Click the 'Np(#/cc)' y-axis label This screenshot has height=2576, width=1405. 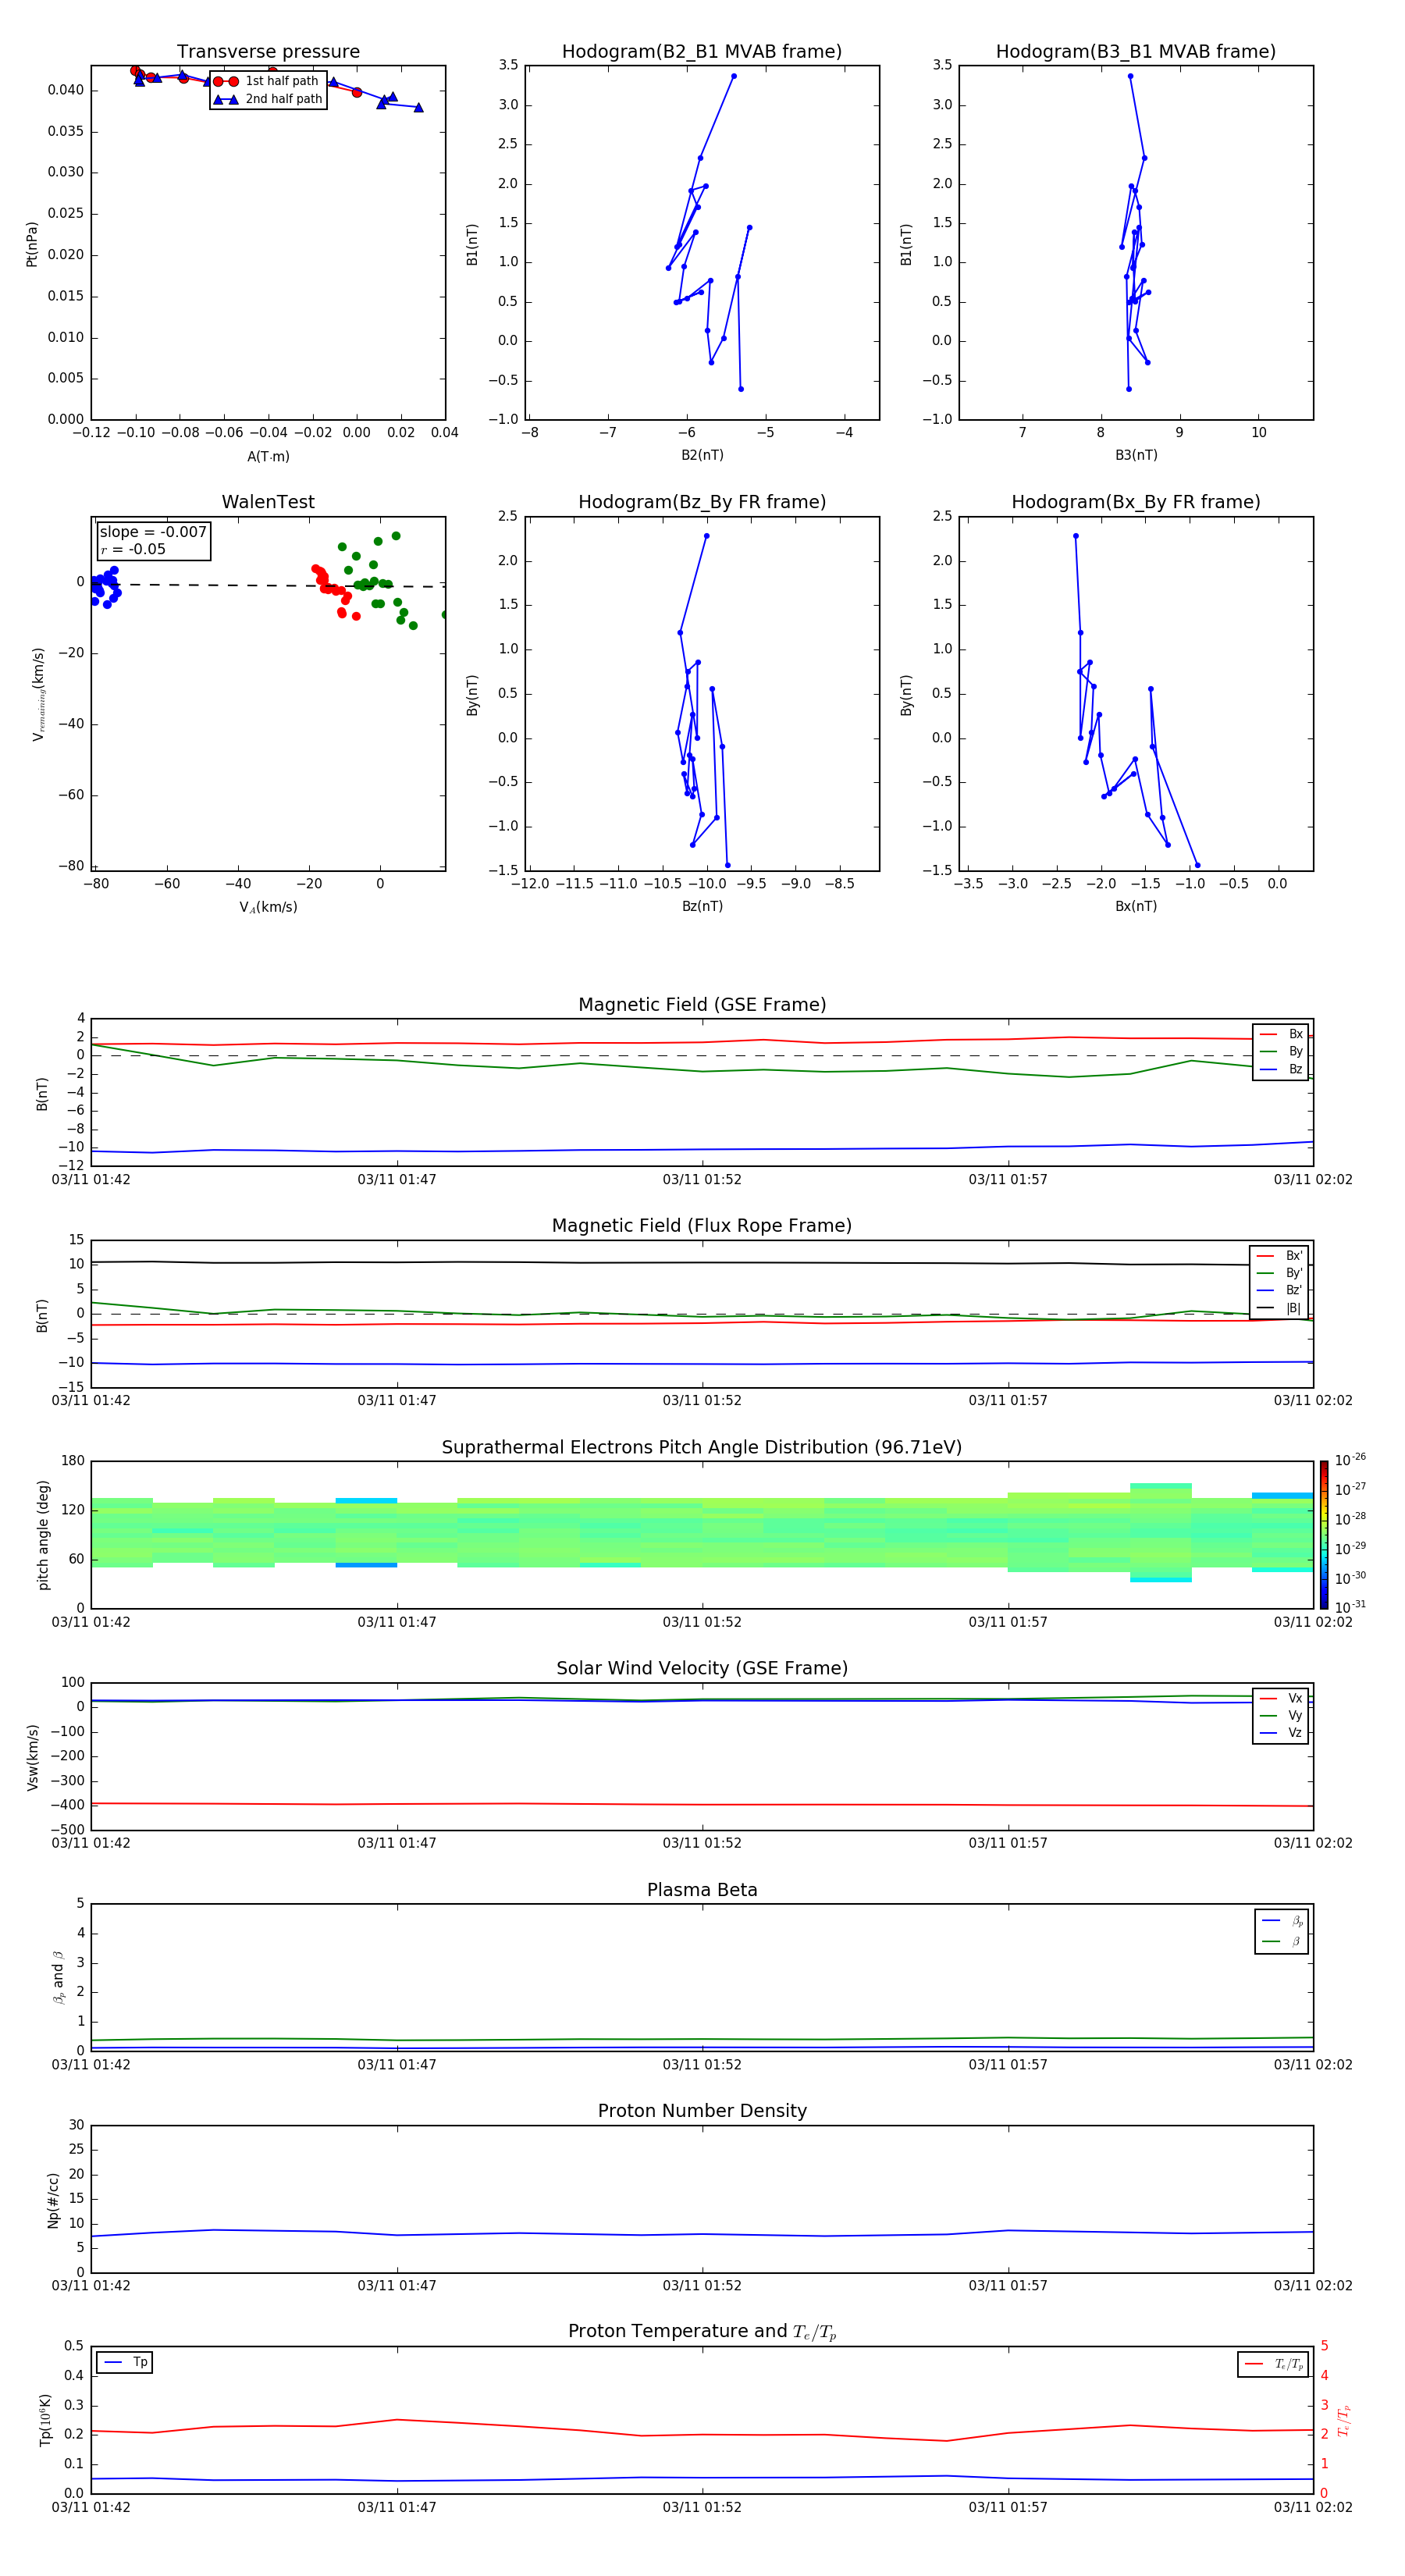pyautogui.click(x=53, y=2200)
